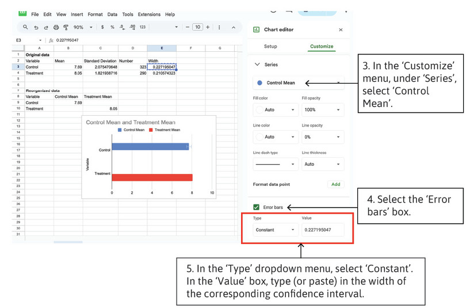Open the Extensions menu
The height and width of the screenshot is (308, 466).
coord(149,14)
